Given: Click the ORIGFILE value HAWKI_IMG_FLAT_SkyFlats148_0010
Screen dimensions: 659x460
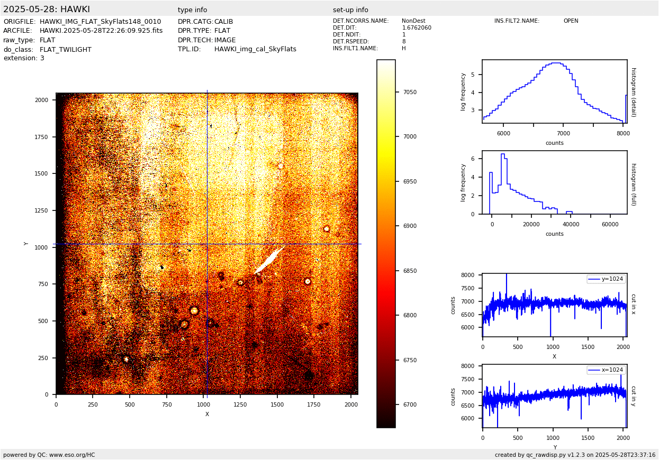Looking at the screenshot, I should pyautogui.click(x=100, y=22).
